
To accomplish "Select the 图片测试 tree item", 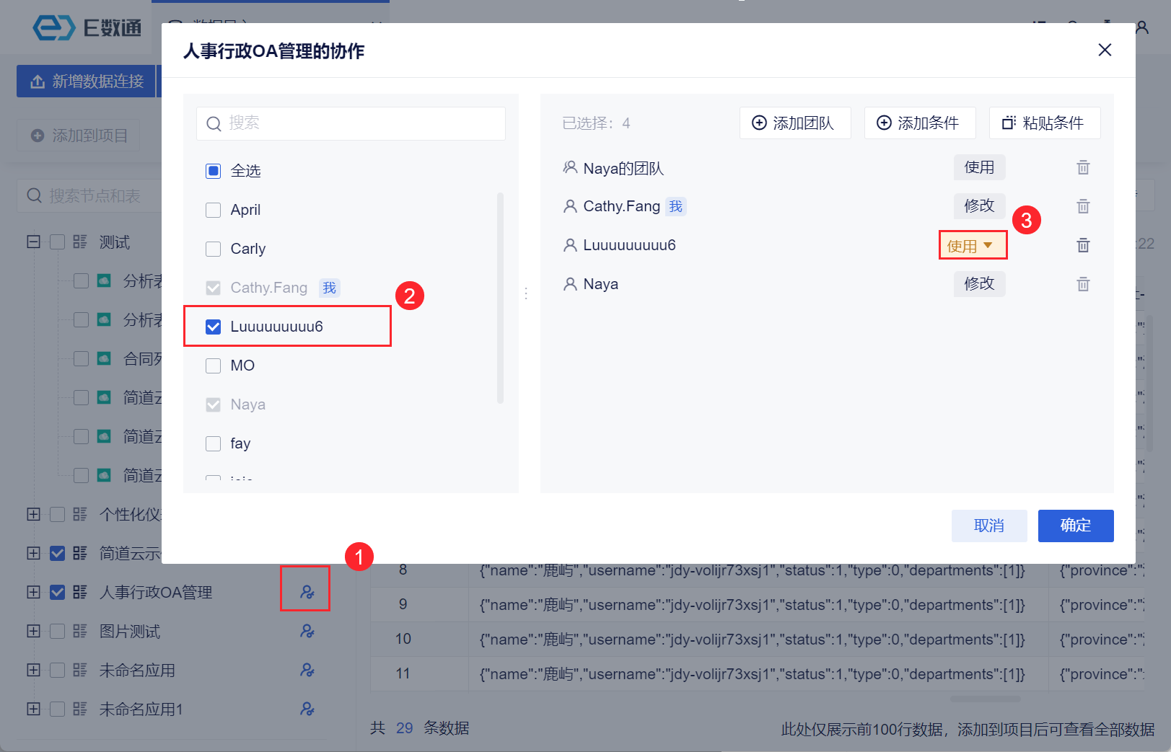I will click(130, 631).
